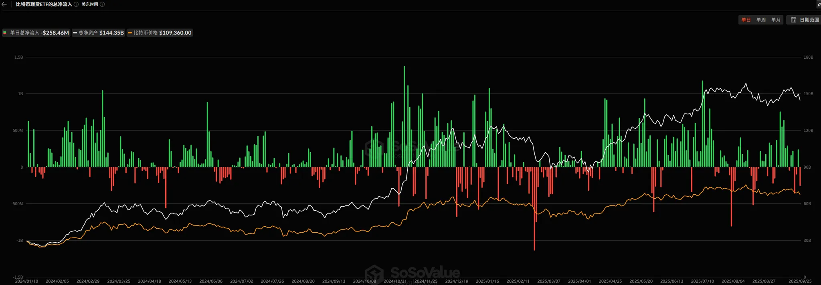Toggle the 单日总净流入 legend series

[x=36, y=33]
